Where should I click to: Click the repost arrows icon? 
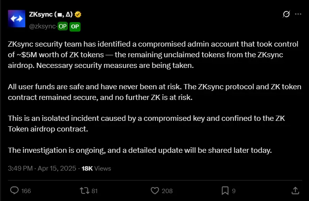click(84, 191)
